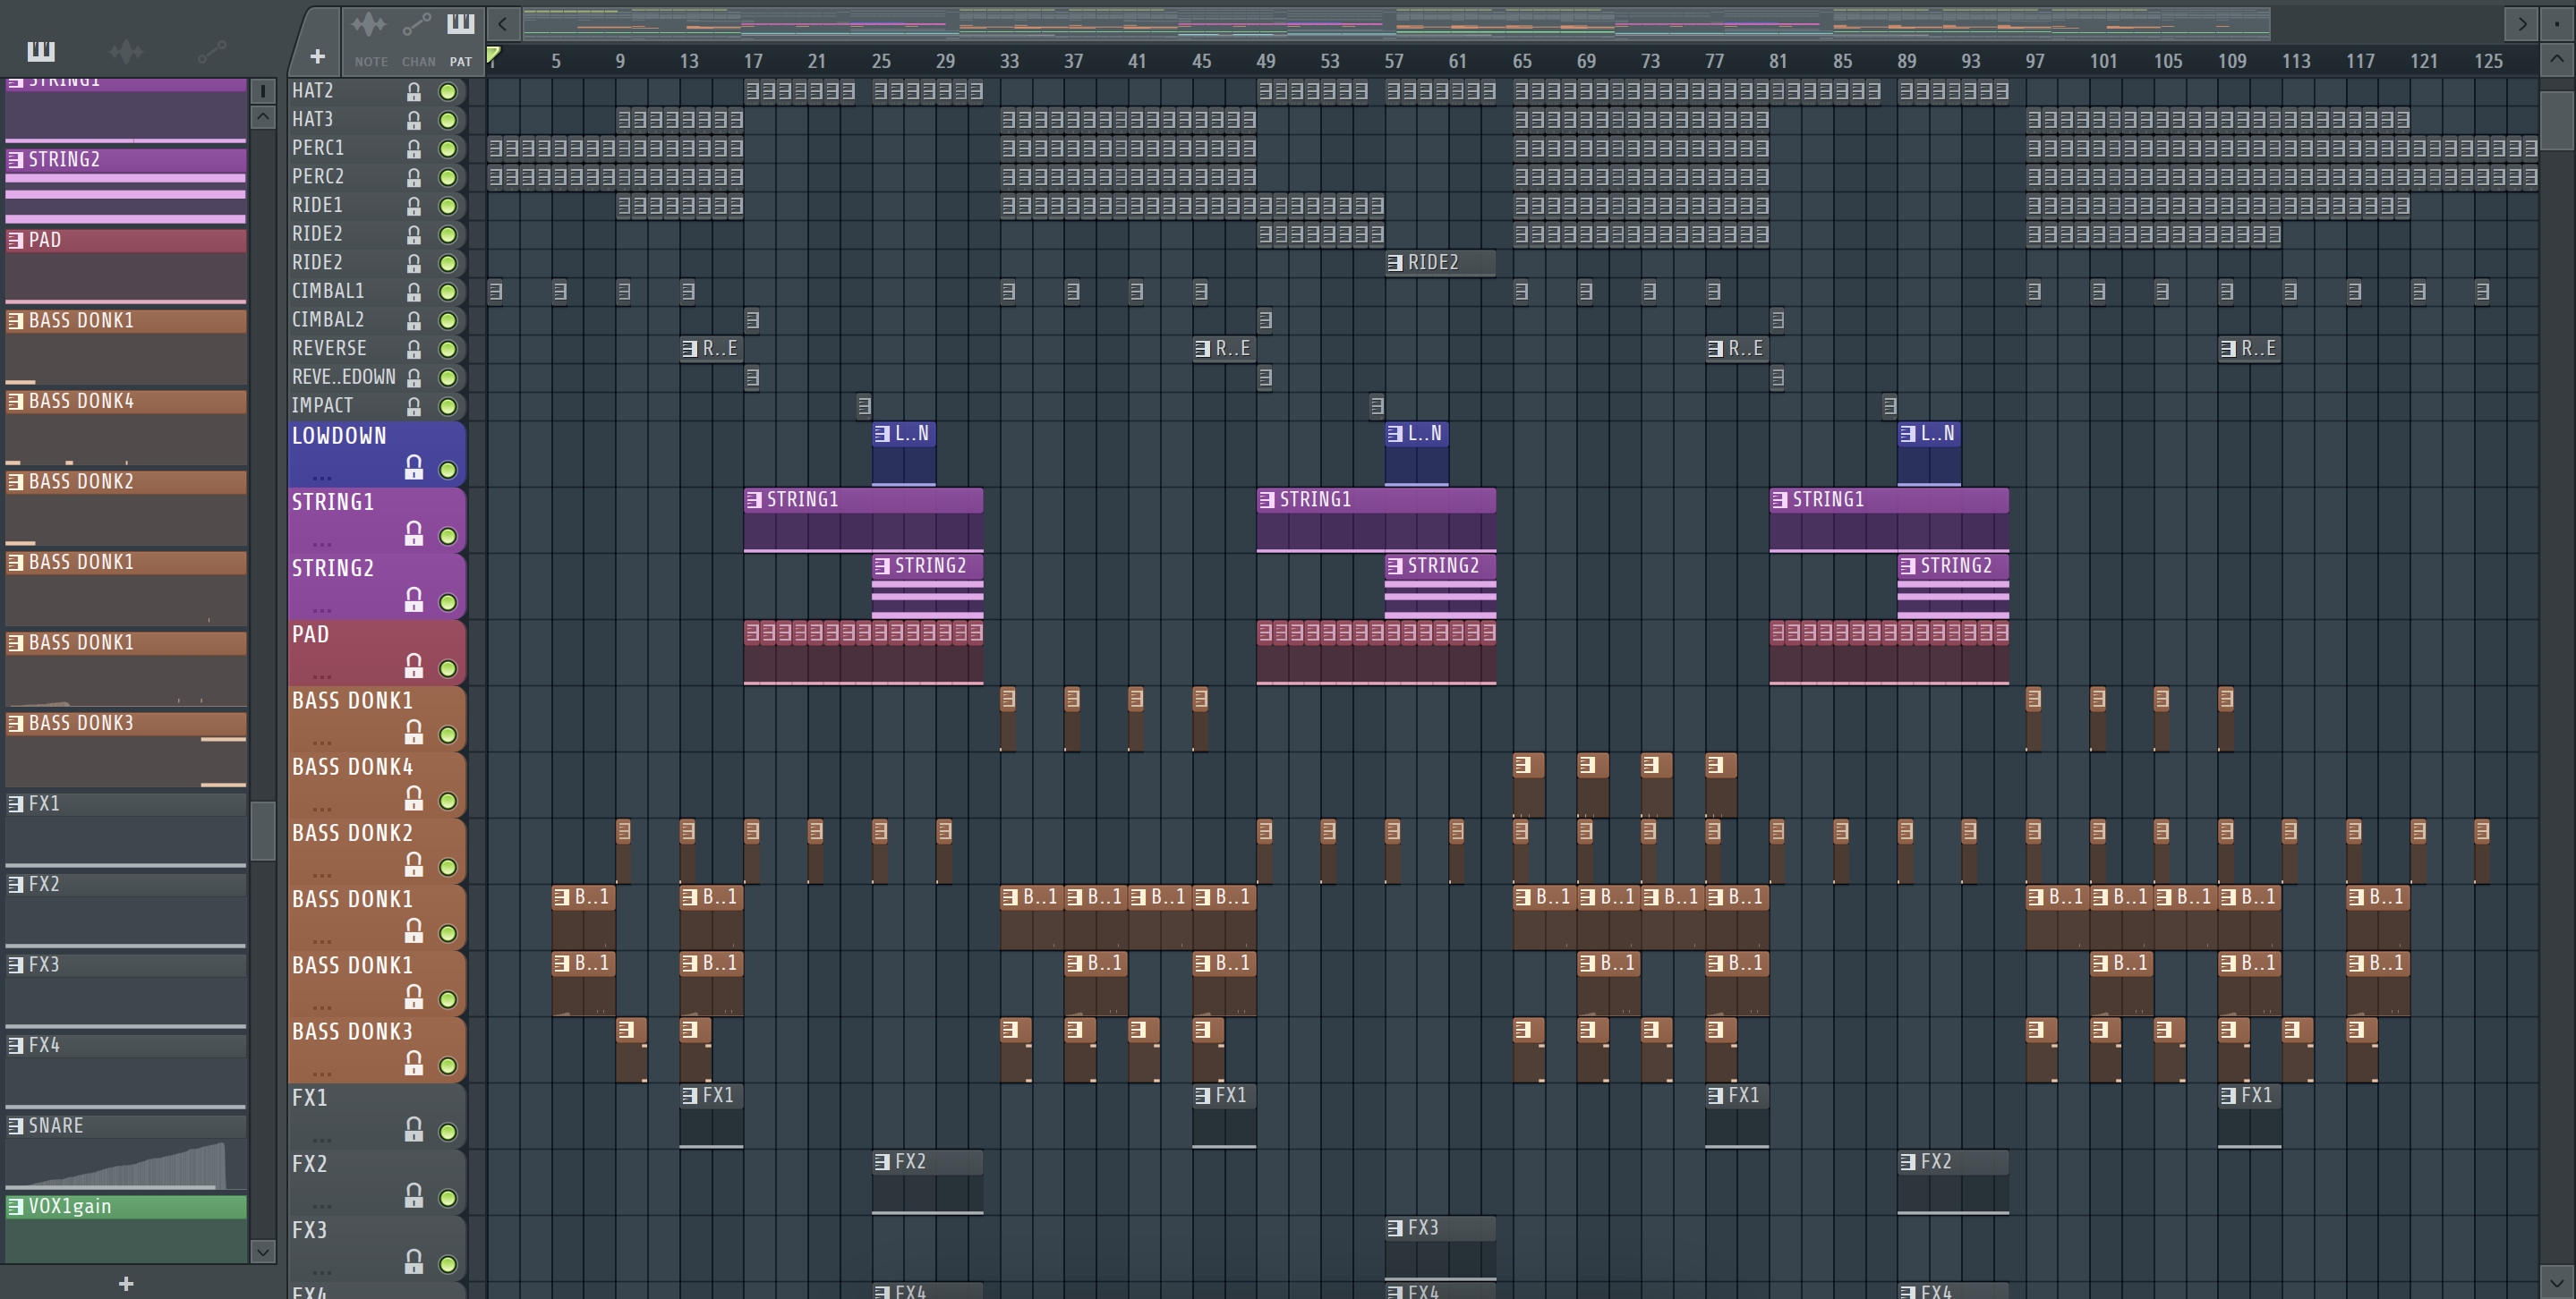Mute the RIDE1 track LED

point(448,206)
